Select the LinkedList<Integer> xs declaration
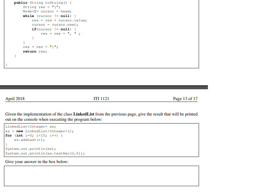The width and height of the screenshot is (253, 193). click(31, 127)
